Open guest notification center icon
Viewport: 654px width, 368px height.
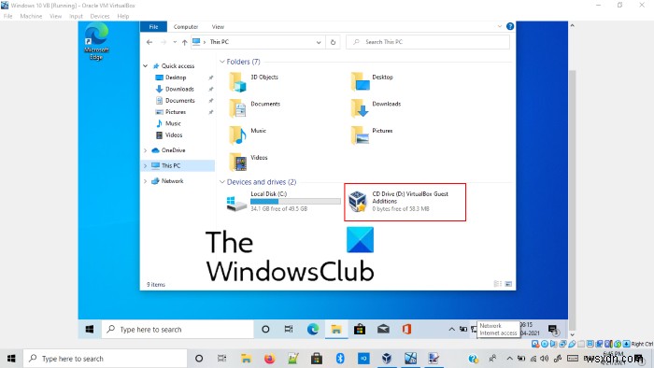(x=553, y=330)
